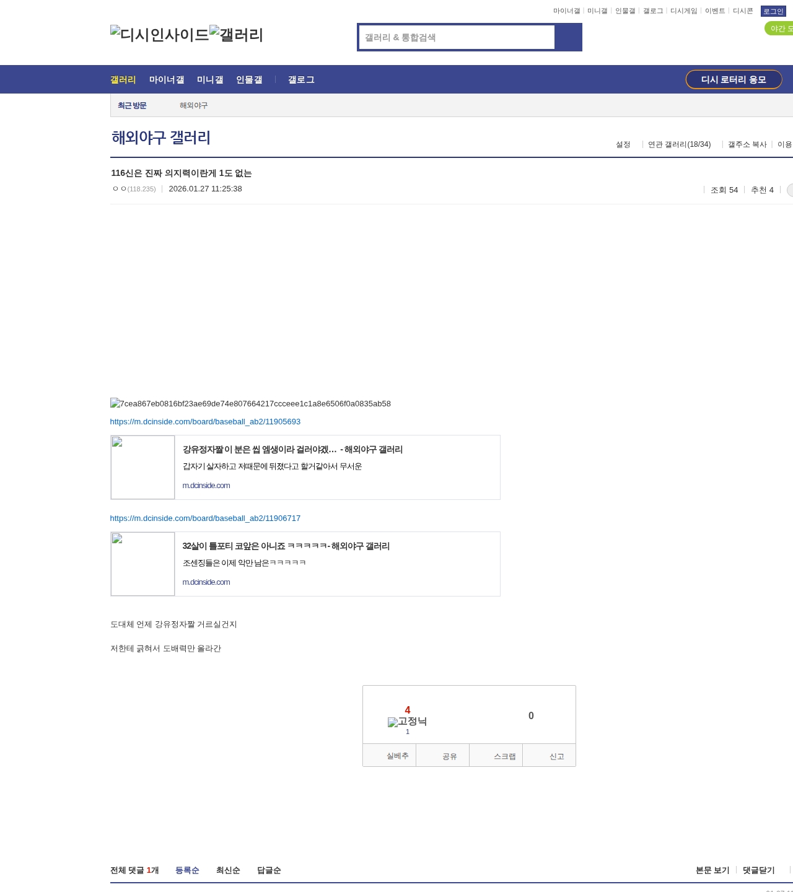Open link ending in baseball_ab2/11906717
Image resolution: width=793 pixels, height=892 pixels.
(205, 518)
